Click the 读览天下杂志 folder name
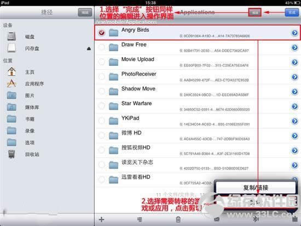Image resolution: width=301 pixels, height=226 pixels. [137, 162]
